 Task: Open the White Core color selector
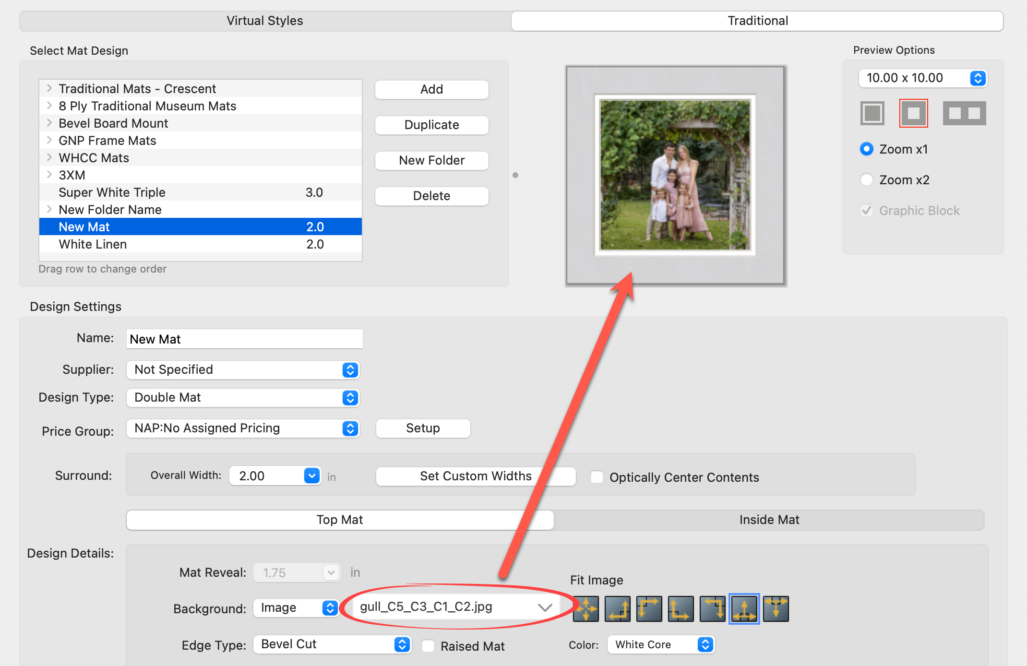coord(661,644)
